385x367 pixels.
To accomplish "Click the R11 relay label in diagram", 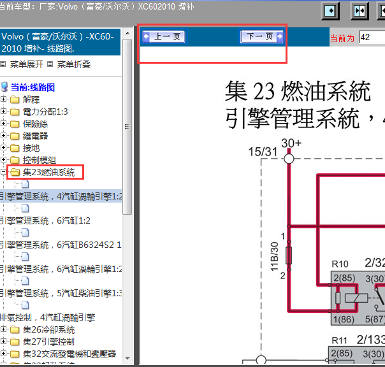I will tap(339, 340).
